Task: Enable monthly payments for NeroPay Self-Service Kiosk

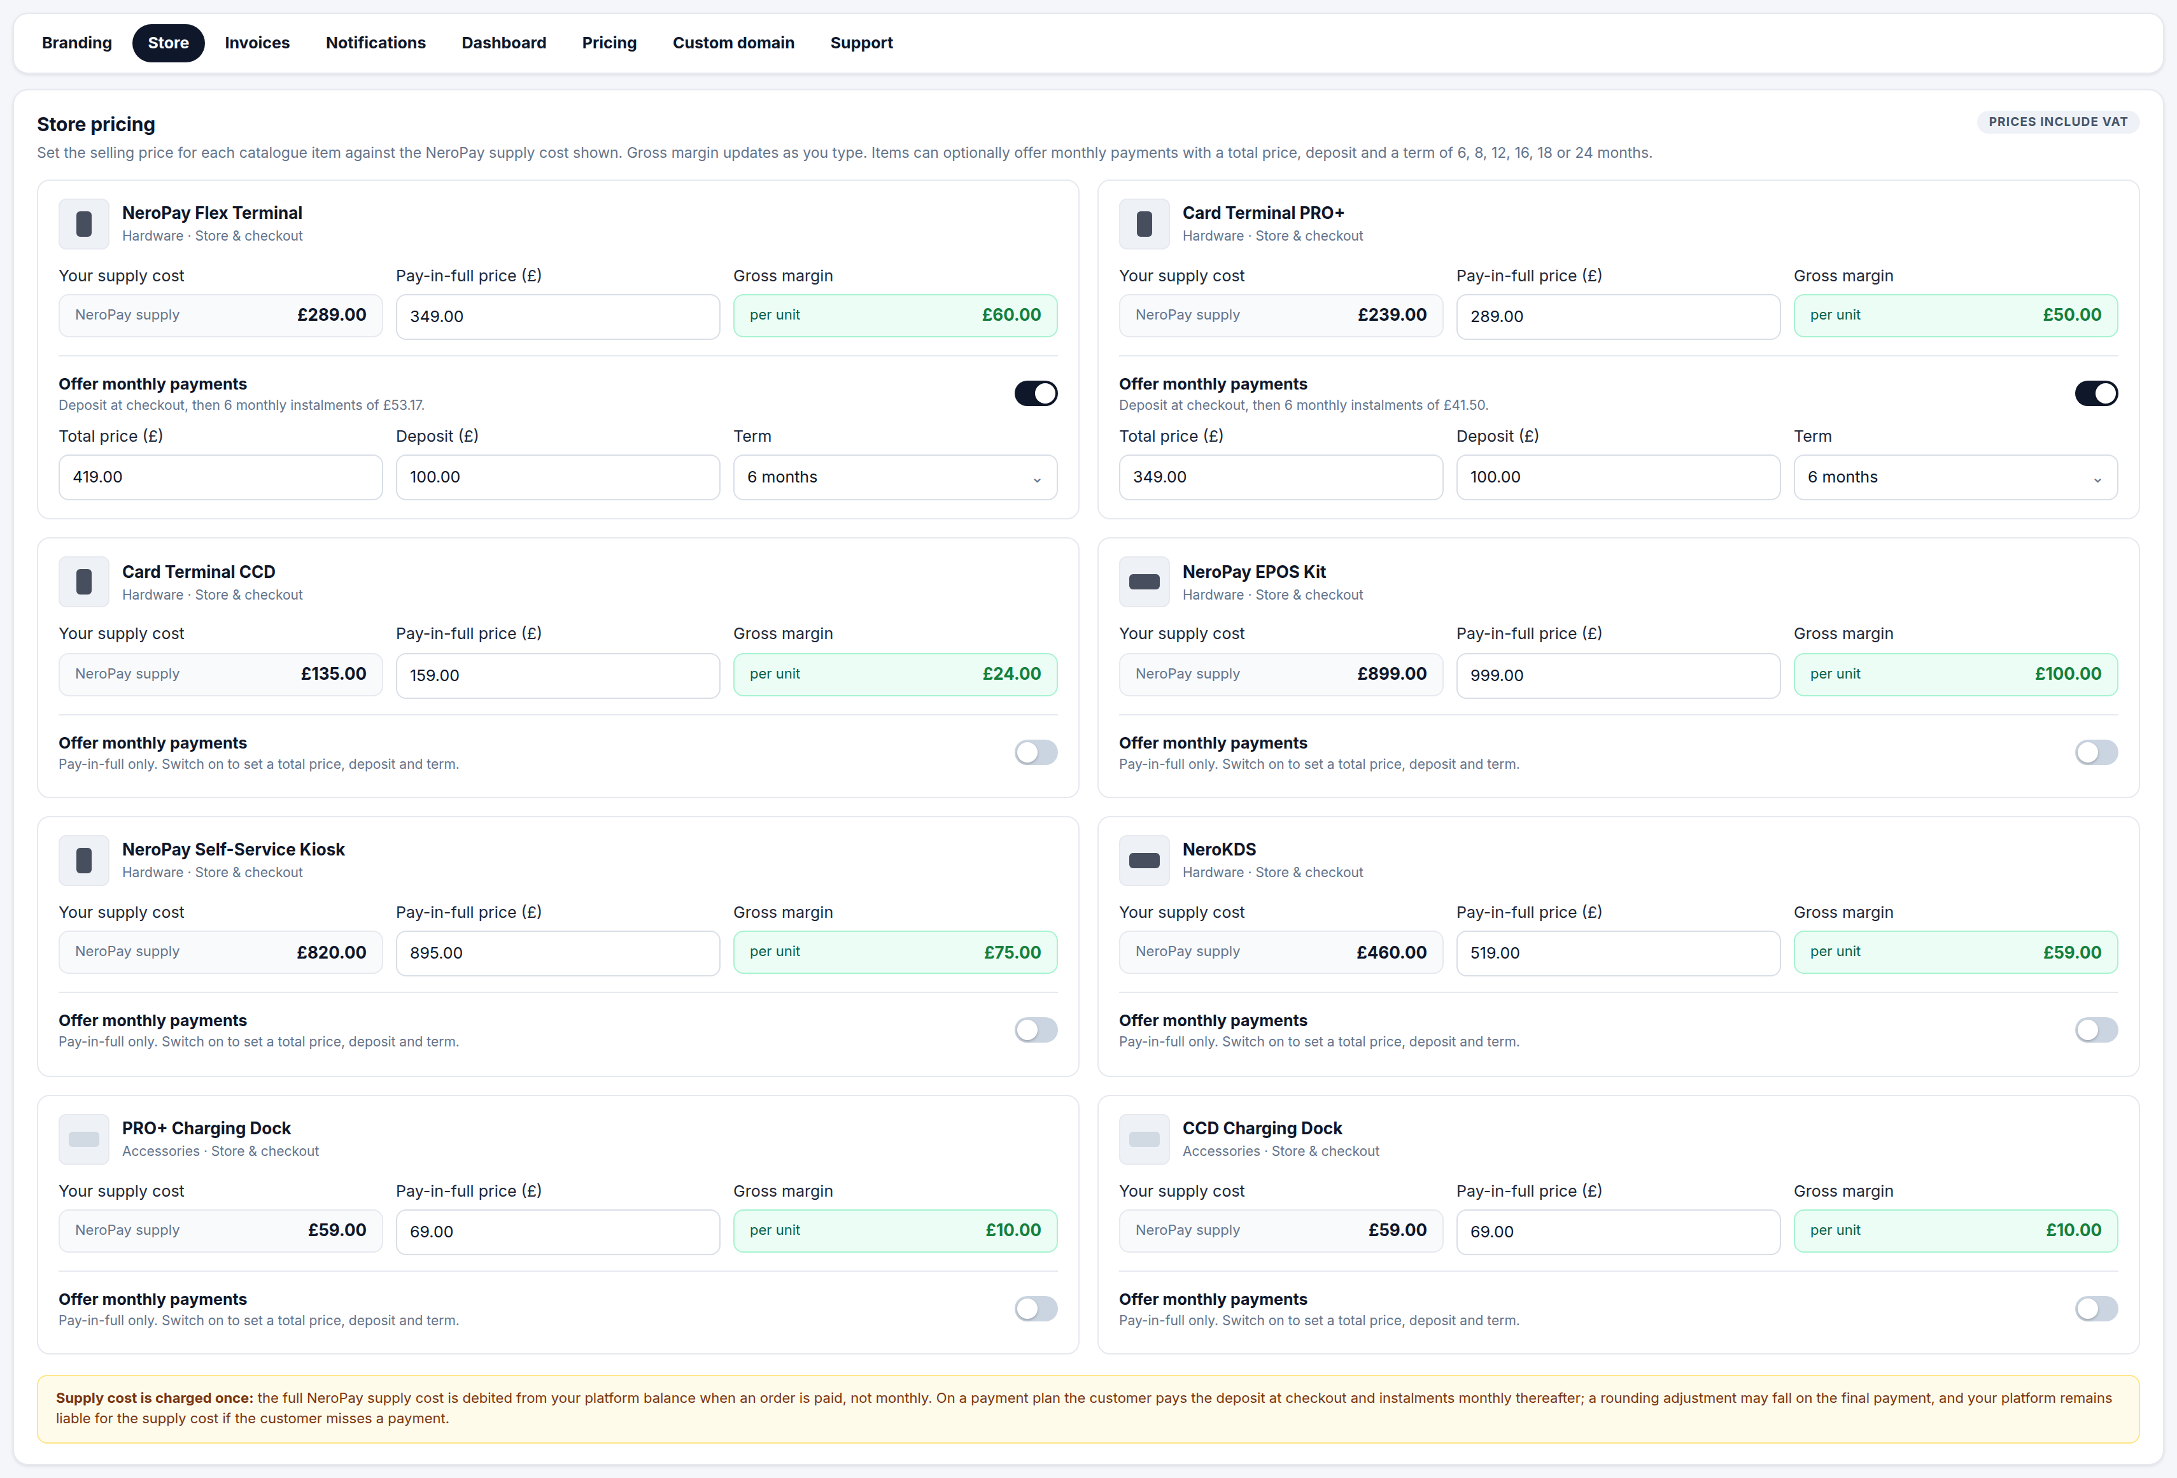Action: (x=1035, y=1031)
